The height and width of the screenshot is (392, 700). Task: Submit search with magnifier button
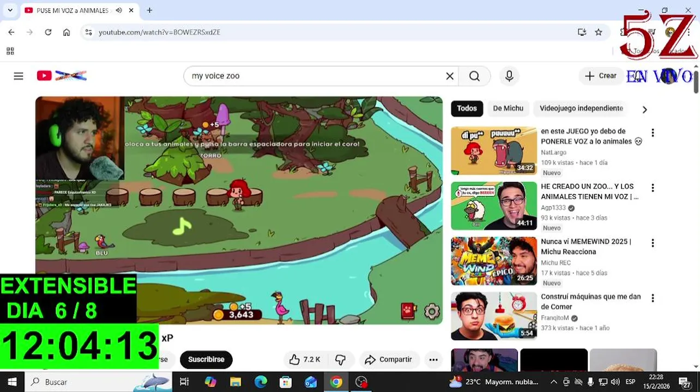(474, 76)
